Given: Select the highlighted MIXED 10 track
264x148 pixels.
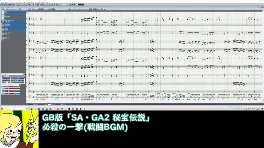Looking at the screenshot, I should point(13,32).
